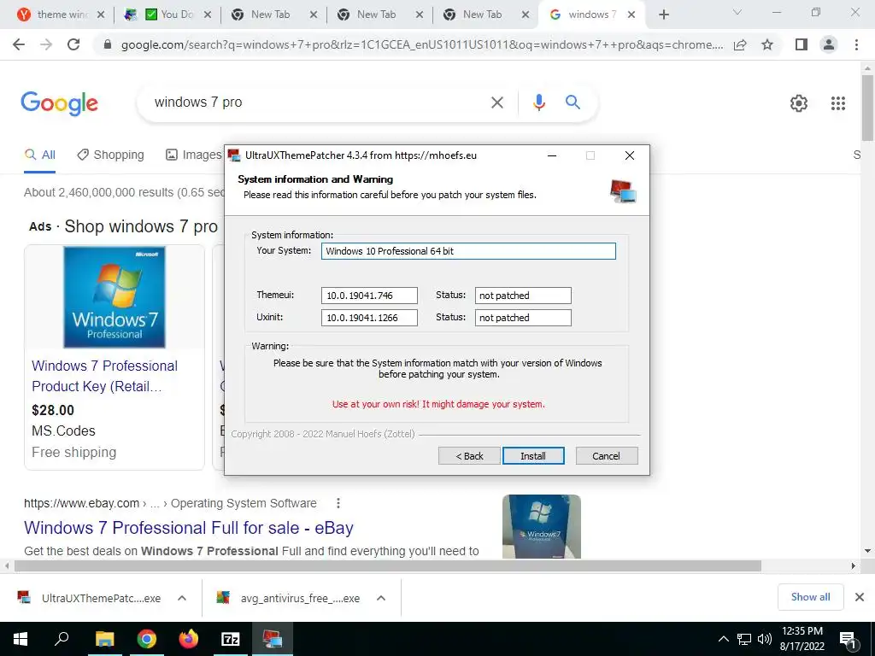875x656 pixels.
Task: Open Google Chrome taskbar icon
Action: coord(147,639)
